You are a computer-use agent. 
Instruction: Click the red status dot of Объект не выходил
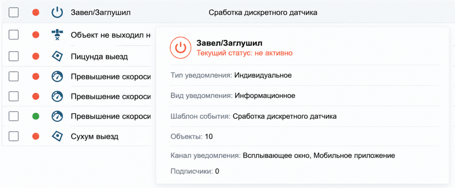click(x=36, y=35)
